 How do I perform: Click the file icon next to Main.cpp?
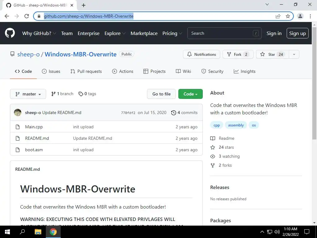pos(18,127)
